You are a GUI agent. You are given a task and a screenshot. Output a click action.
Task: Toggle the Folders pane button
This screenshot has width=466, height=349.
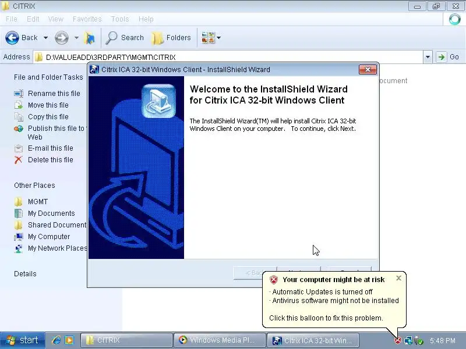click(x=171, y=38)
